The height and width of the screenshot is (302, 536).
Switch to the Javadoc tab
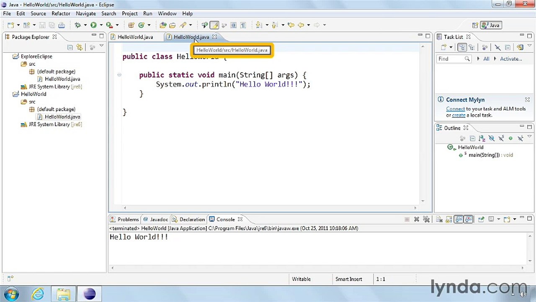click(x=155, y=219)
